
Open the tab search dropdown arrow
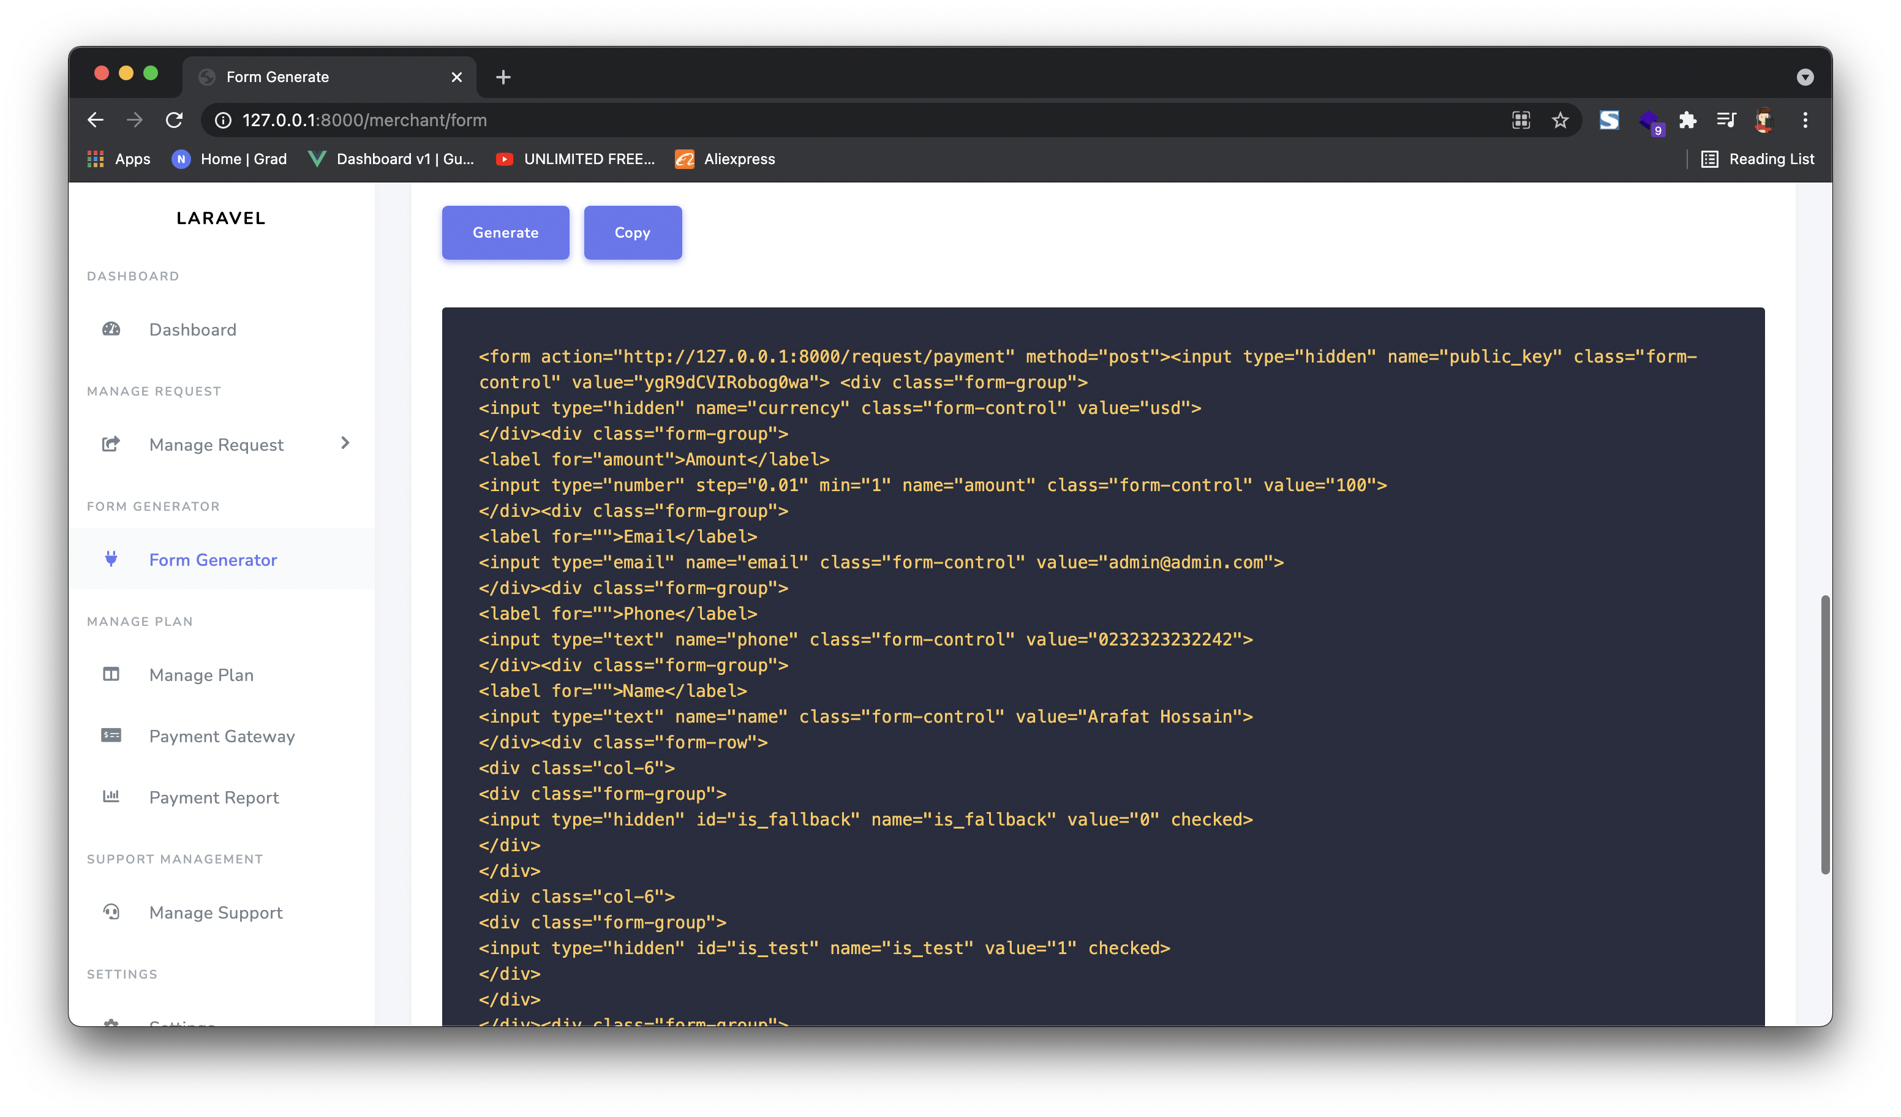click(x=1804, y=77)
